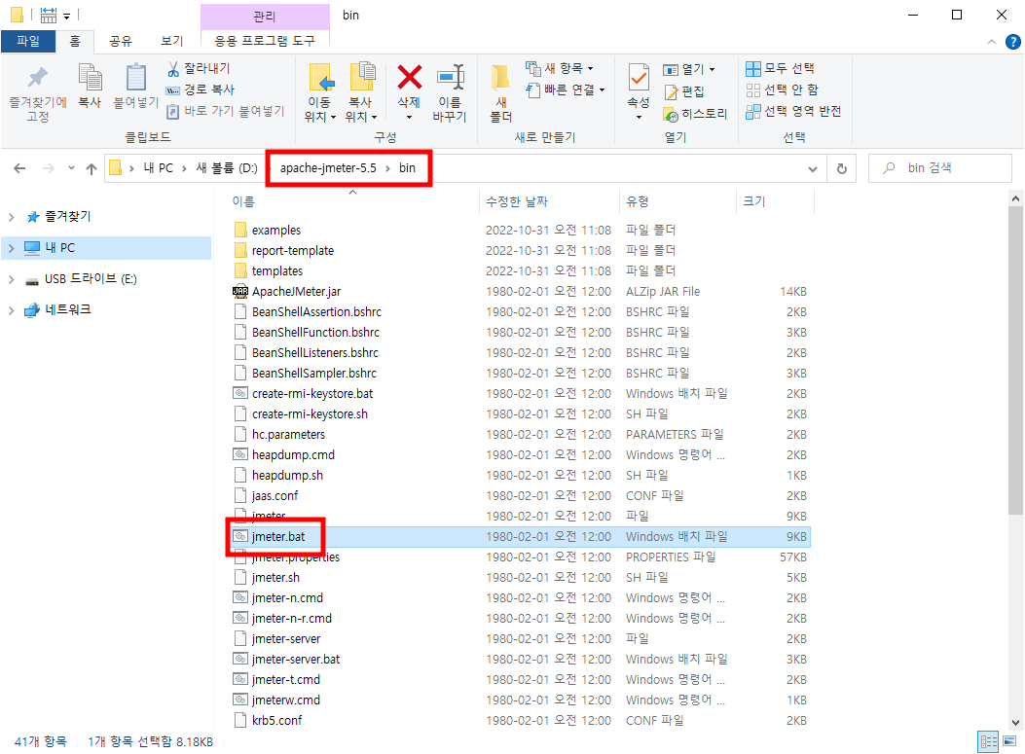Click 새 볼륨 (D:) in breadcrumb
This screenshot has width=1025, height=754.
tap(226, 168)
